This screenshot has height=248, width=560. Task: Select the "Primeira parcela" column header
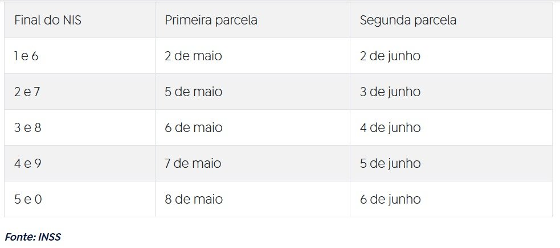point(211,20)
